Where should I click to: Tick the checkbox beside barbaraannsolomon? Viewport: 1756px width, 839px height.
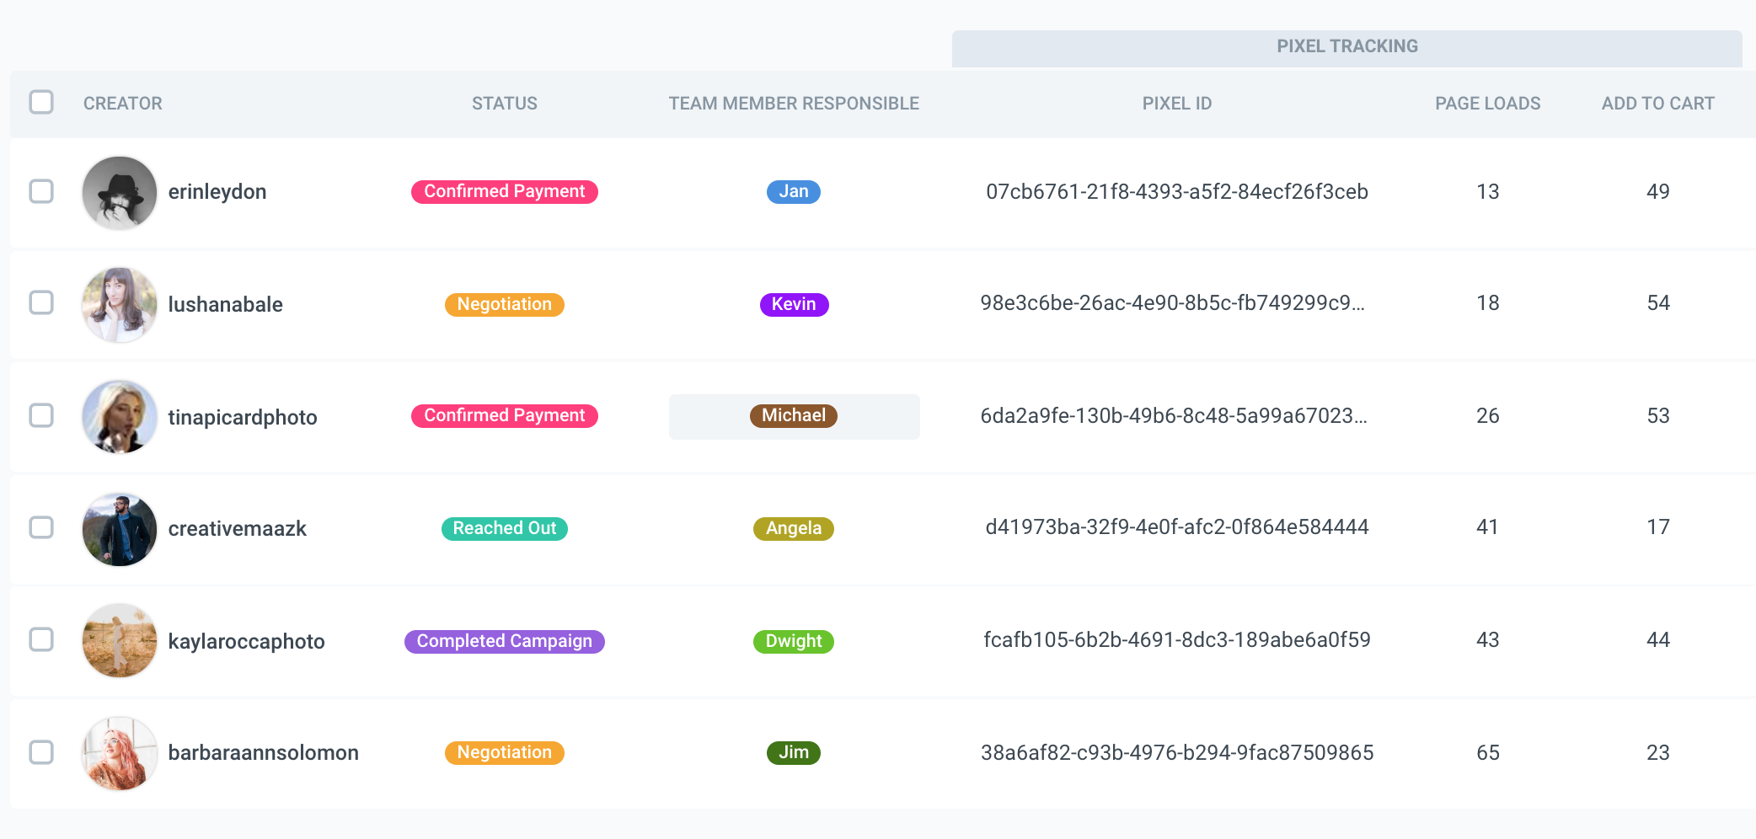pyautogui.click(x=41, y=752)
